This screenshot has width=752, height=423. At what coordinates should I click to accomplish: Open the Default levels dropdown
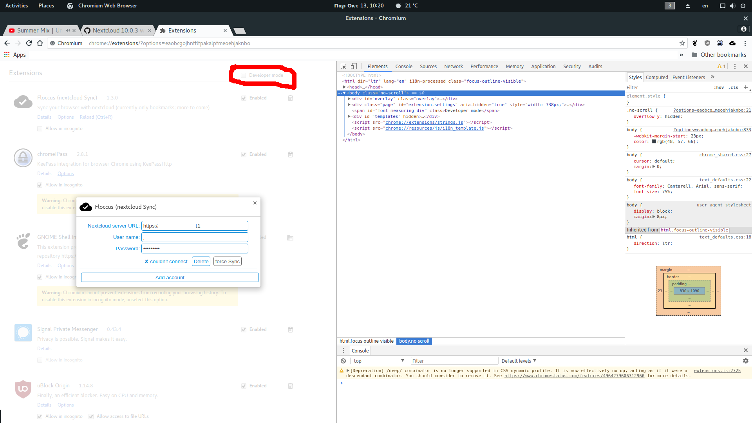click(x=519, y=361)
